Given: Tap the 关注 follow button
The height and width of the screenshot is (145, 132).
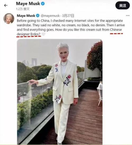Looking at the screenshot, I should tap(122, 6).
